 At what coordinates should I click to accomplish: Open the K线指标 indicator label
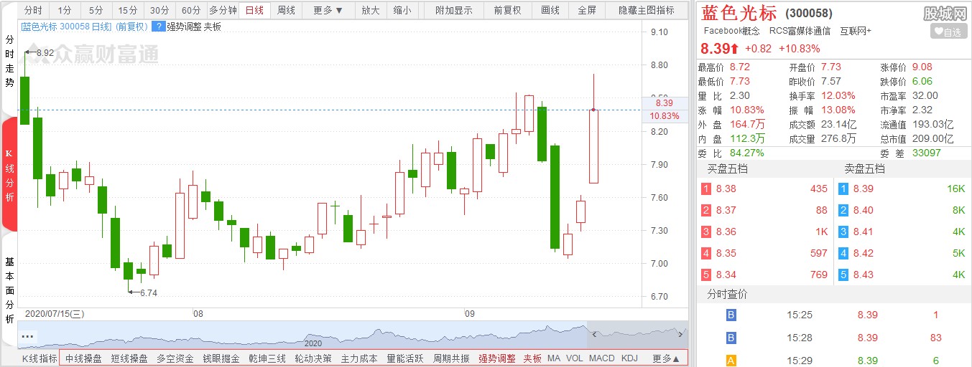[x=40, y=358]
